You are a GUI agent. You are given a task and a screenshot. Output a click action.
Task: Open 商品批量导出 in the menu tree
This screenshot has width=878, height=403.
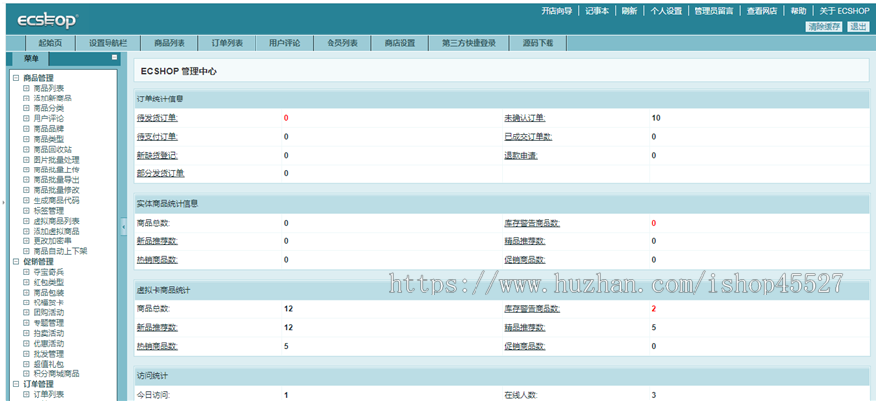coord(56,180)
